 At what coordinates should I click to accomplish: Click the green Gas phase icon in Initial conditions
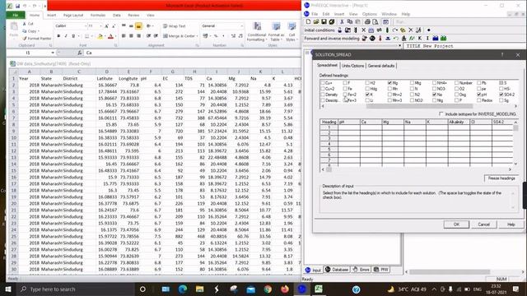(387, 30)
